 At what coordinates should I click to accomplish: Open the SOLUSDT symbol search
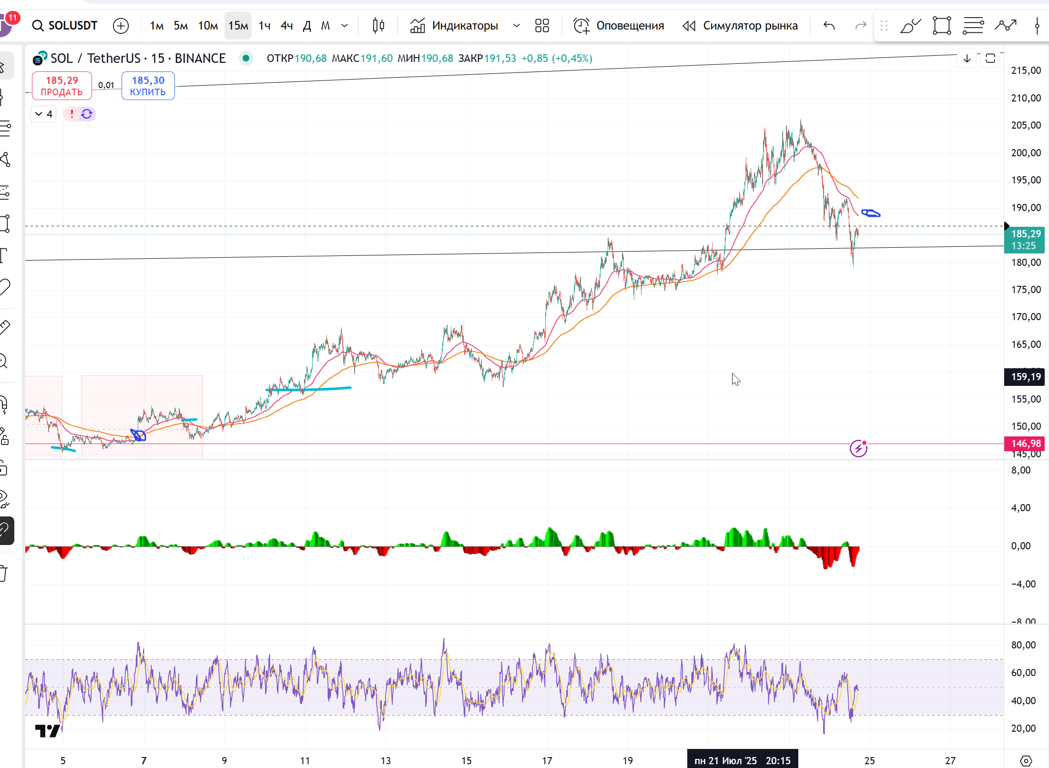click(x=65, y=25)
